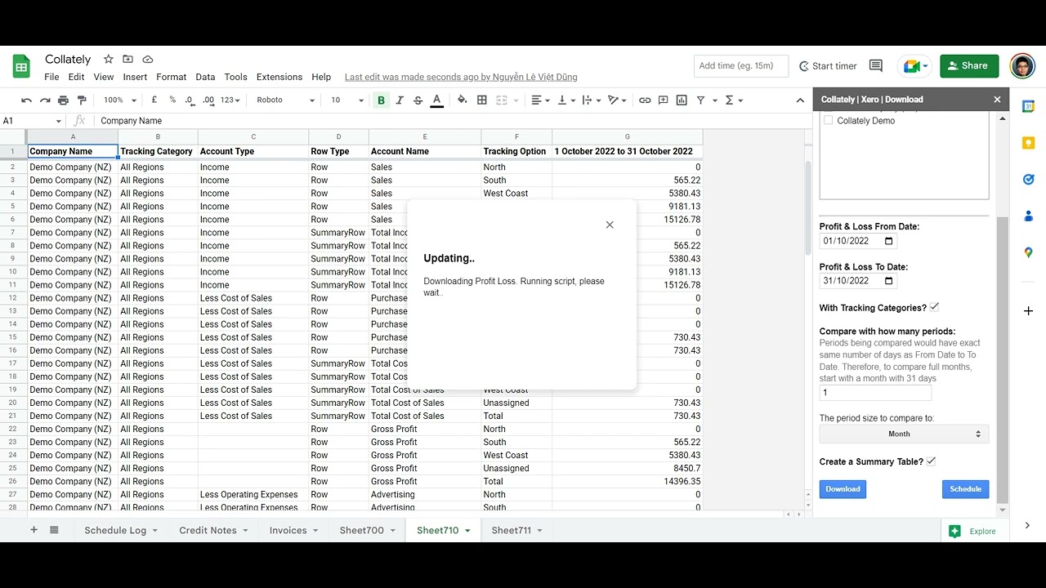The image size is (1046, 588).
Task: Star the Collately document
Action: point(108,60)
